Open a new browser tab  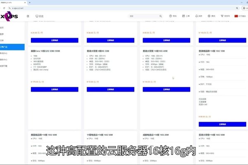tap(30, 3)
